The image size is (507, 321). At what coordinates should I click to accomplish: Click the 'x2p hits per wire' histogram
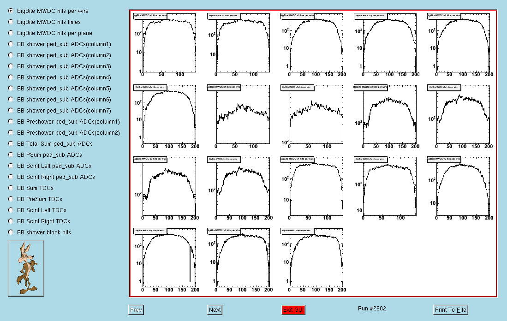pyautogui.click(x=463, y=114)
